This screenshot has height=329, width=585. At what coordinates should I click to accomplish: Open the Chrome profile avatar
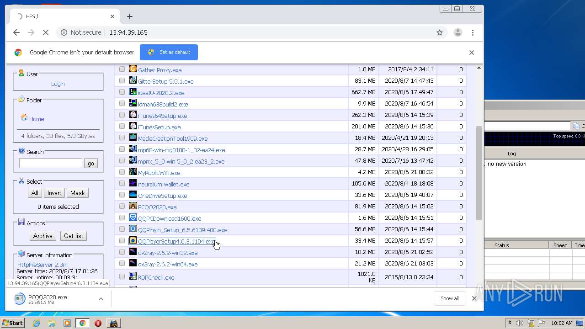[x=457, y=32]
